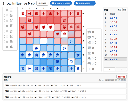Viewport: 129px width, 102px height.
Task: Jump to move 9 ▲3六歩 in kifu
Action: (115, 51)
